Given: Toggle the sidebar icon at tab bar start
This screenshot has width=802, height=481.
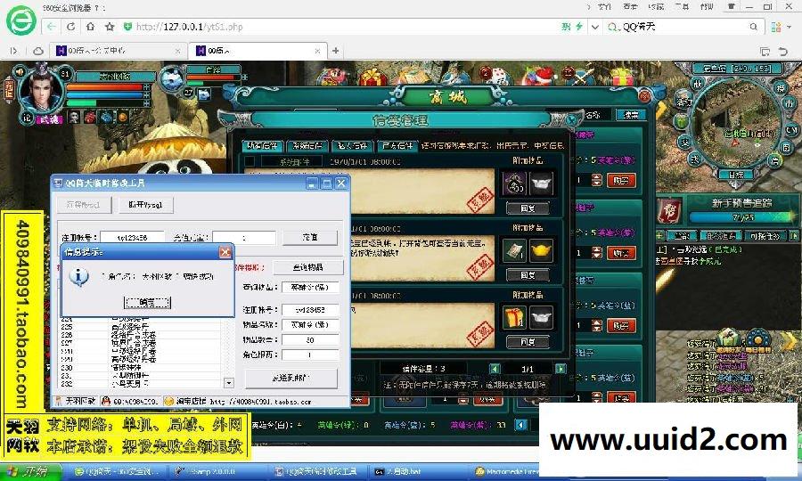Looking at the screenshot, I should 13,51.
